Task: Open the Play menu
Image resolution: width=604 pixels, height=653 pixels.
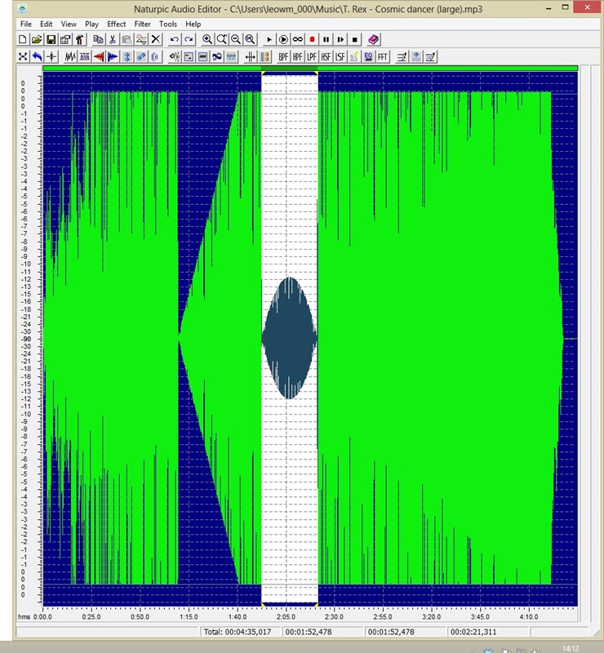Action: pos(91,24)
